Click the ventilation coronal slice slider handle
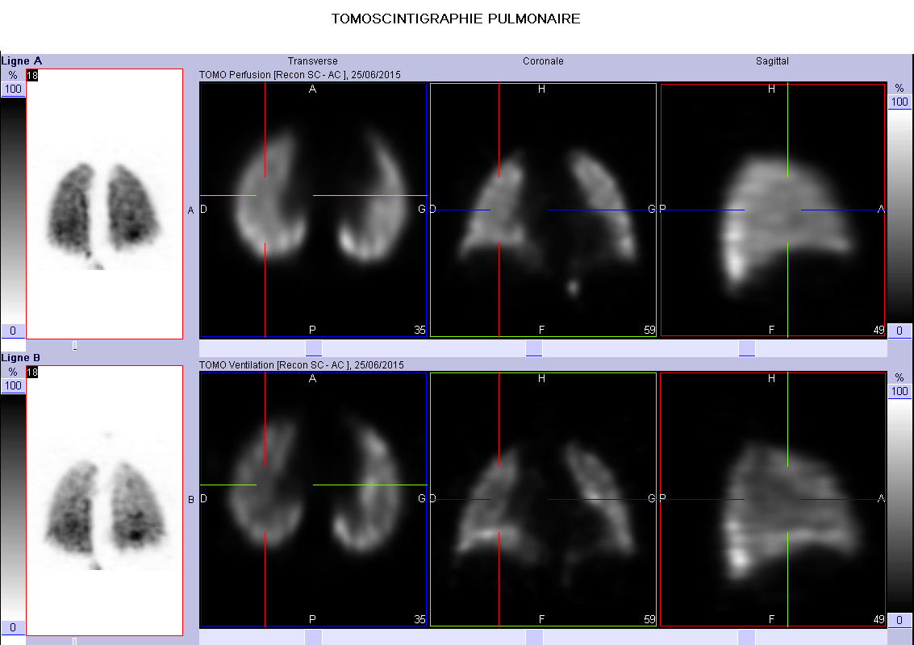914x645 pixels. [534, 638]
